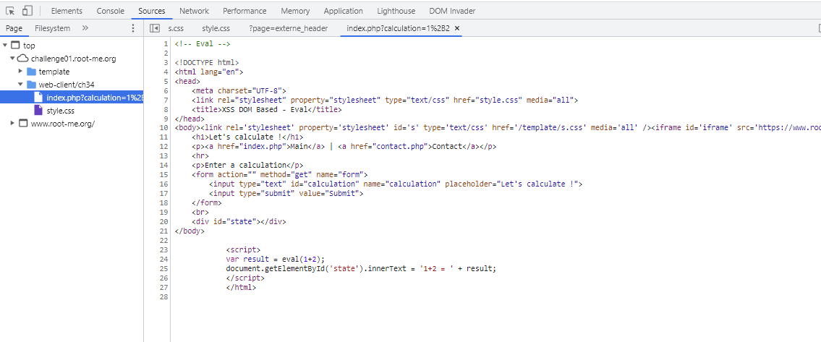Open the s.css editor tab
Screen dimensions: 821x342
click(x=176, y=28)
